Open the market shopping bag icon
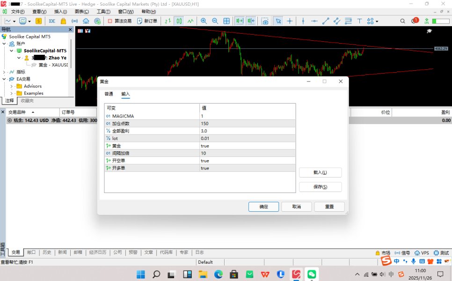The width and height of the screenshot is (452, 281). coord(63,21)
